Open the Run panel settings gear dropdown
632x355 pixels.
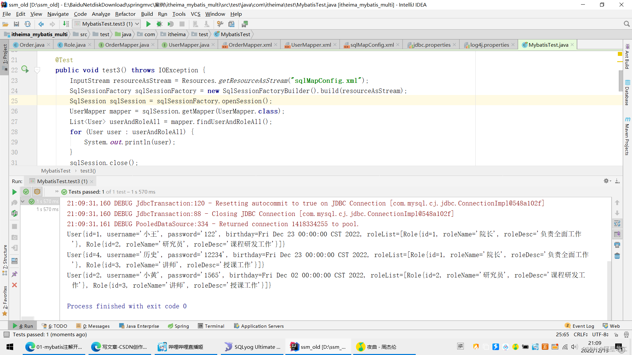click(x=607, y=181)
